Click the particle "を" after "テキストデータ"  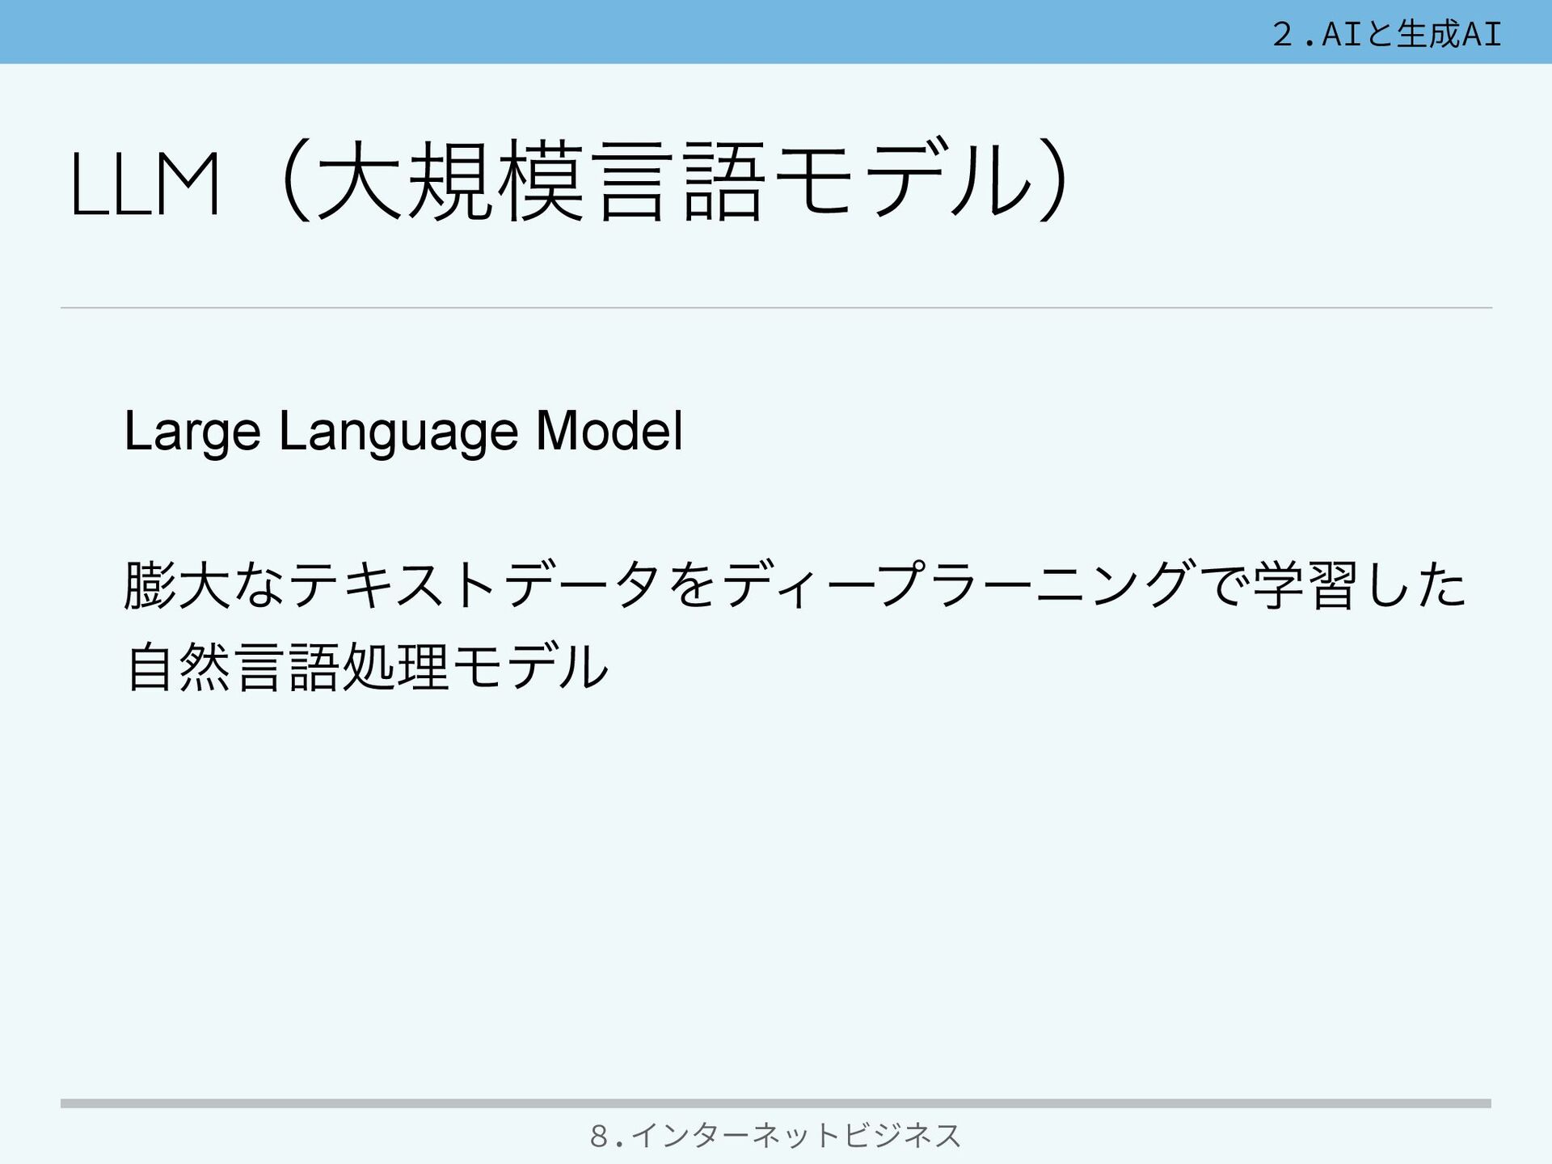pos(694,585)
